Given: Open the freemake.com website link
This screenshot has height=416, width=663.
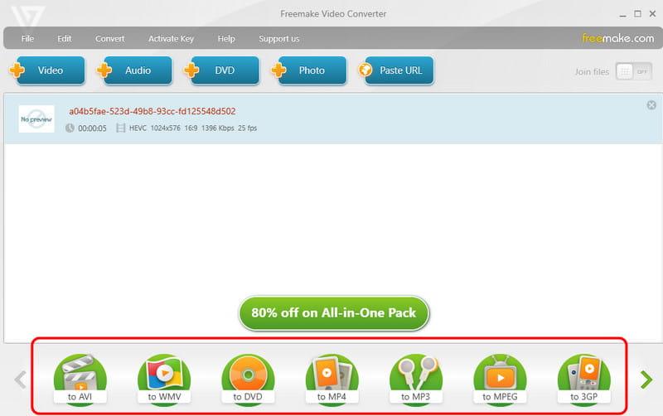Looking at the screenshot, I should (x=618, y=38).
